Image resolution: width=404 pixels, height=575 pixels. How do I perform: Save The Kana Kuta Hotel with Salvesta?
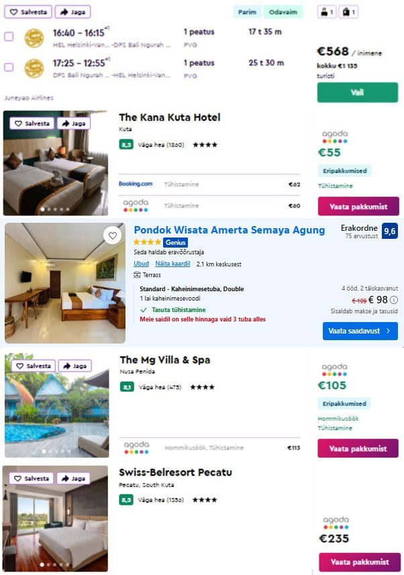[x=32, y=123]
